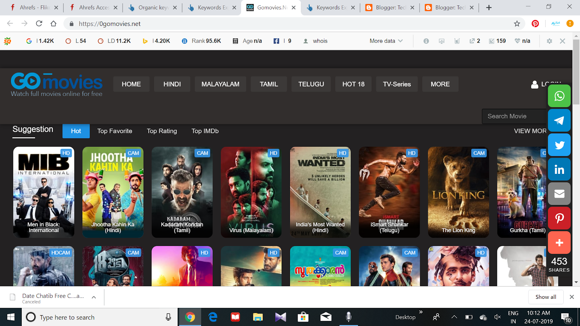Expand Desktop toolbar chevron in taskbar
This screenshot has height=326, width=580.
click(421, 312)
